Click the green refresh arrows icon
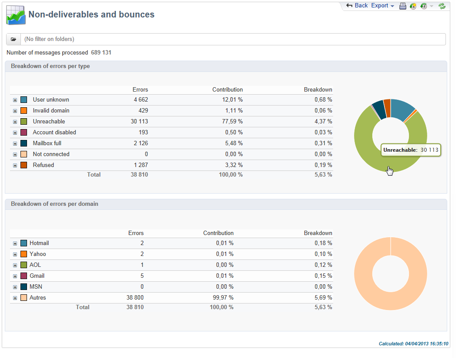459x358 pixels. coord(442,6)
